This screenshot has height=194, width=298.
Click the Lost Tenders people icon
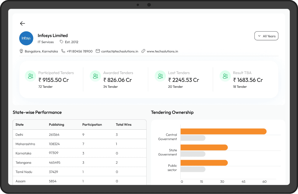[160, 76]
